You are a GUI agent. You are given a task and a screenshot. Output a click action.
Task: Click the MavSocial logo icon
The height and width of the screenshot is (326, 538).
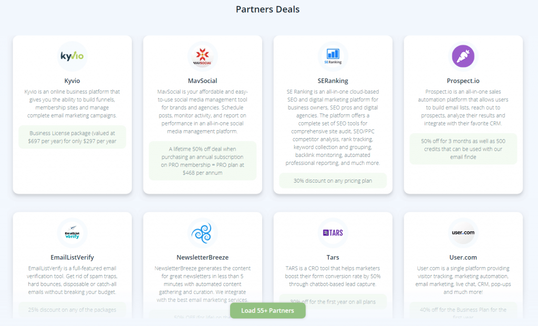202,56
